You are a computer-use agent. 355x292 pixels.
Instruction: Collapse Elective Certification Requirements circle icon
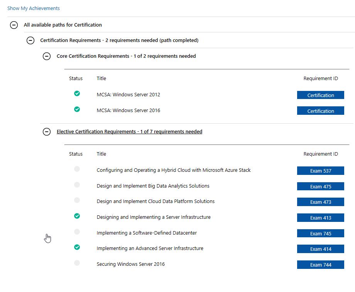click(x=47, y=131)
